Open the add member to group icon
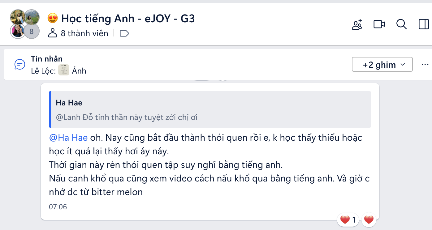The height and width of the screenshot is (230, 432). [x=357, y=24]
